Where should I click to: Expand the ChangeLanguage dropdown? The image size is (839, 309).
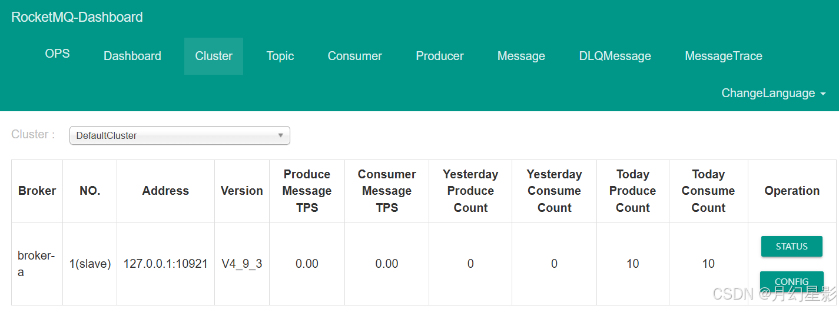(774, 93)
